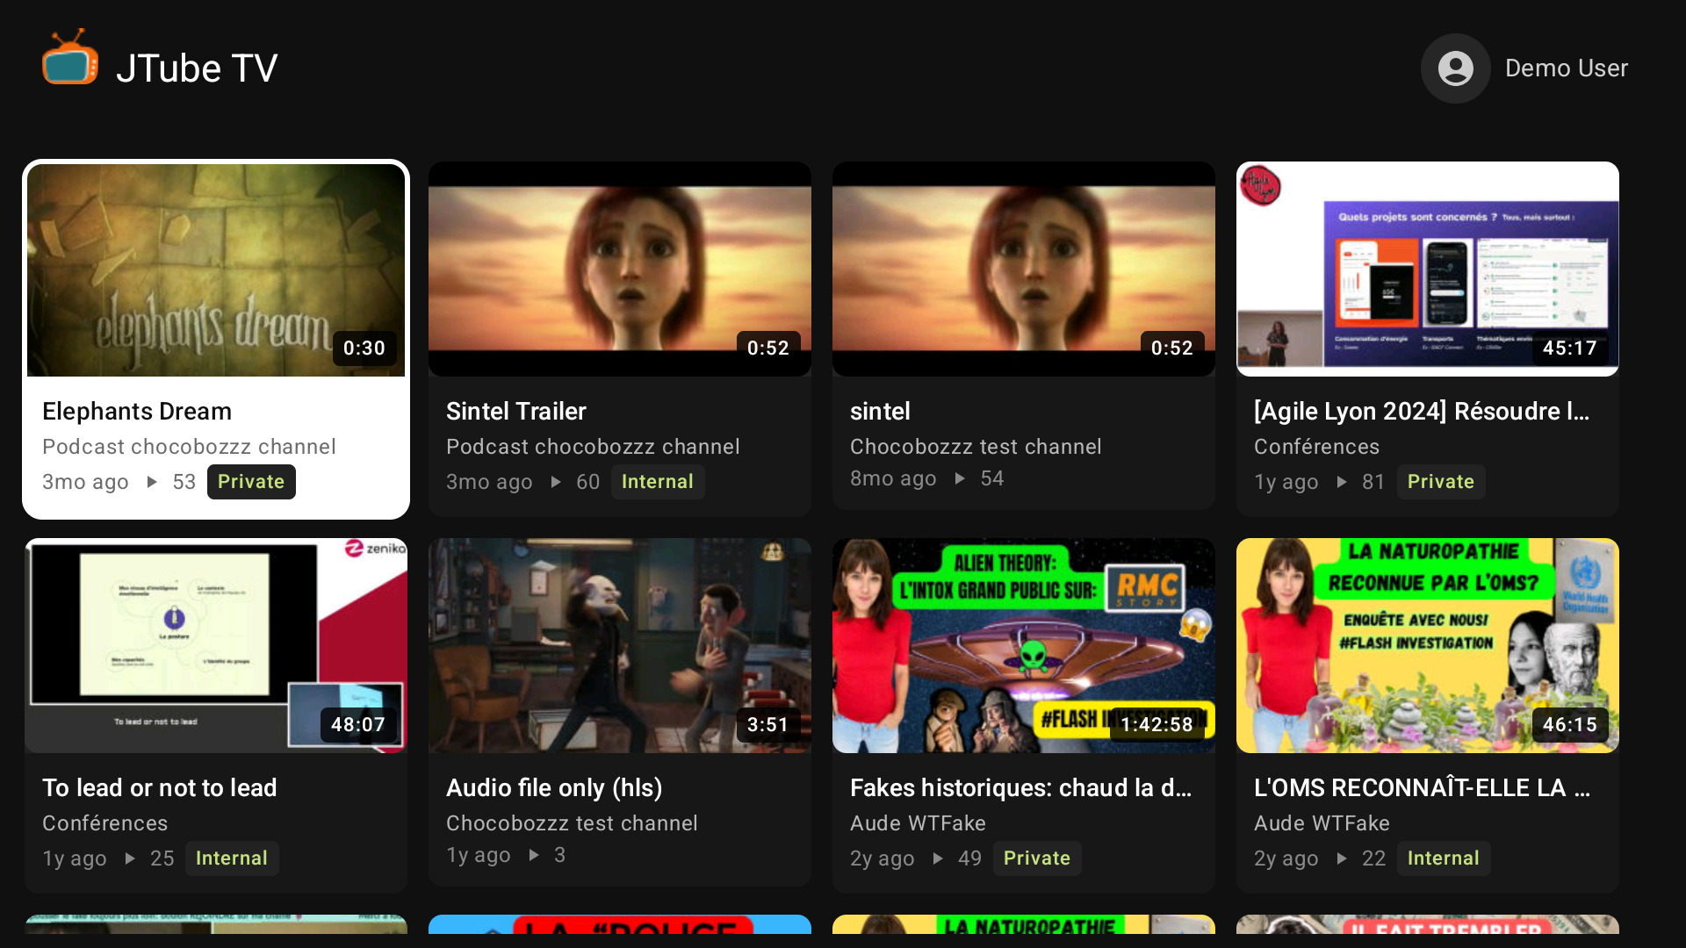Click the Audio file only (hls) title
The height and width of the screenshot is (948, 1686).
pyautogui.click(x=554, y=787)
